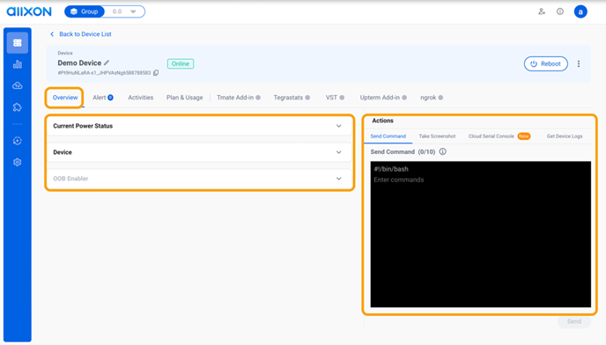Click the add user icon in header

pos(542,11)
